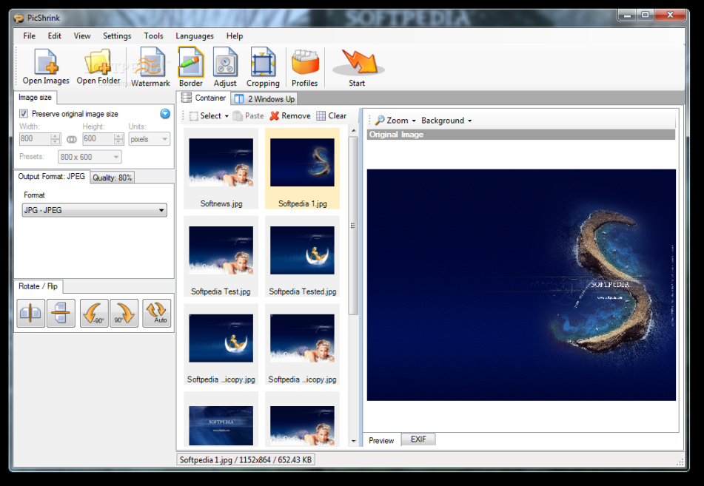Click the container scrollbar down arrow
This screenshot has height=486, width=704.
[353, 441]
